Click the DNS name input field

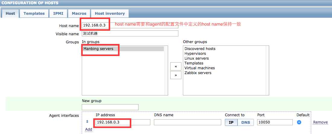[x=187, y=122]
